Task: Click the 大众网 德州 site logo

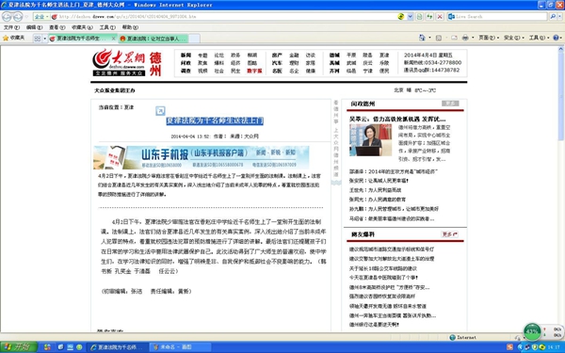Action: (x=127, y=63)
